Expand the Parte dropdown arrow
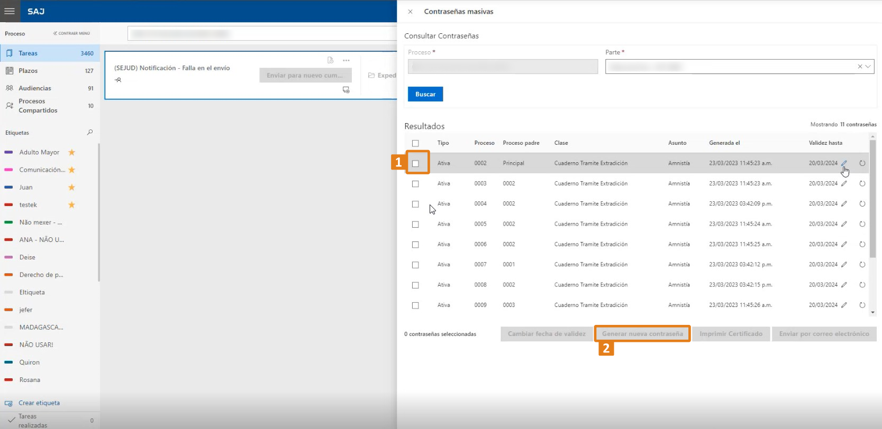The height and width of the screenshot is (429, 882). (x=868, y=67)
